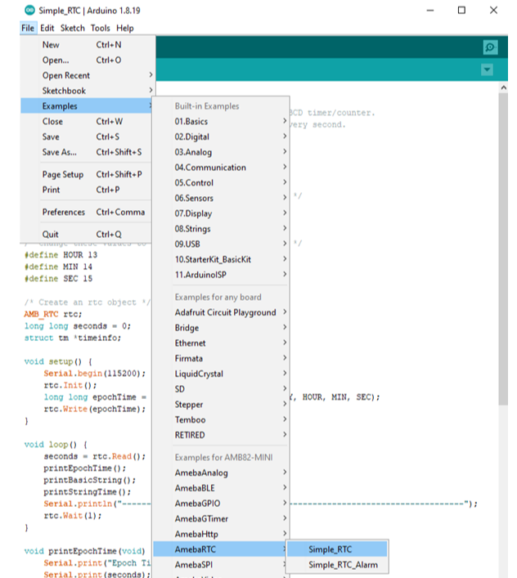Expand the Open Recent submenu

pos(86,75)
